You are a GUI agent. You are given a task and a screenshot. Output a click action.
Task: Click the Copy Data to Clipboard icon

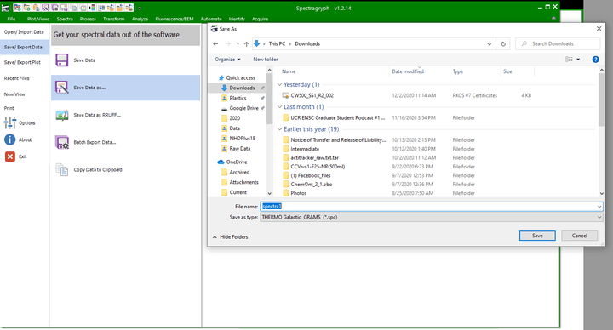click(62, 169)
